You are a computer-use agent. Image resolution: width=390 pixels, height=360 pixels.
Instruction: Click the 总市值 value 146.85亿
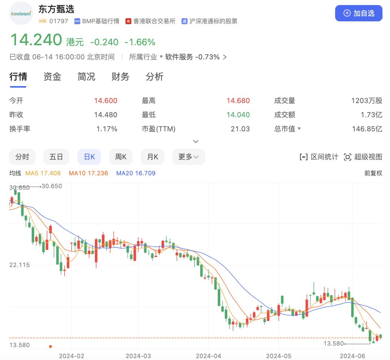coord(367,129)
